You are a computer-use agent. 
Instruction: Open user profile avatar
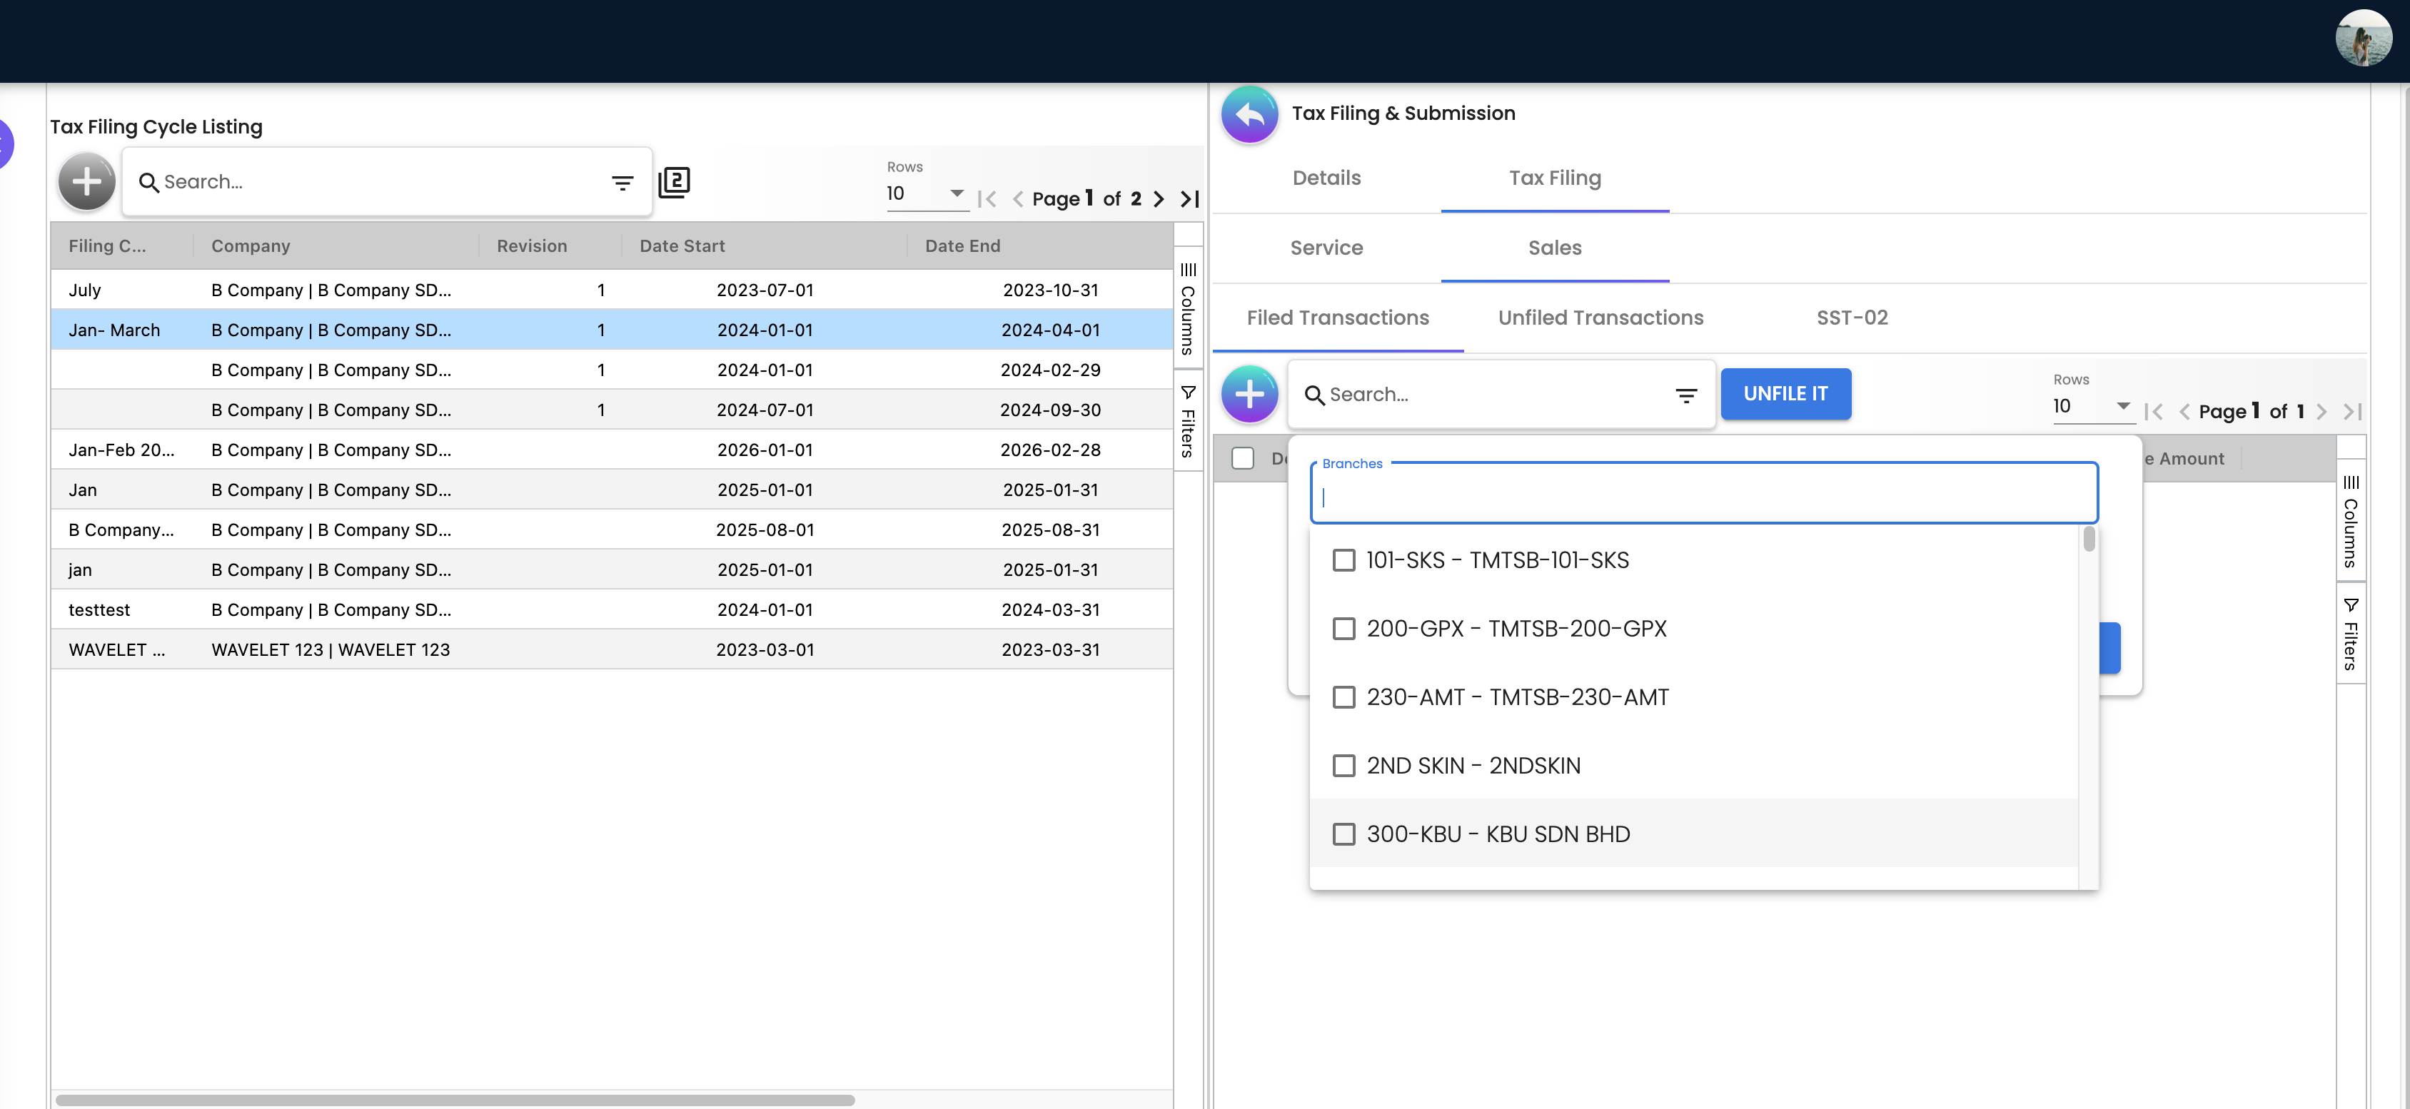[2363, 39]
